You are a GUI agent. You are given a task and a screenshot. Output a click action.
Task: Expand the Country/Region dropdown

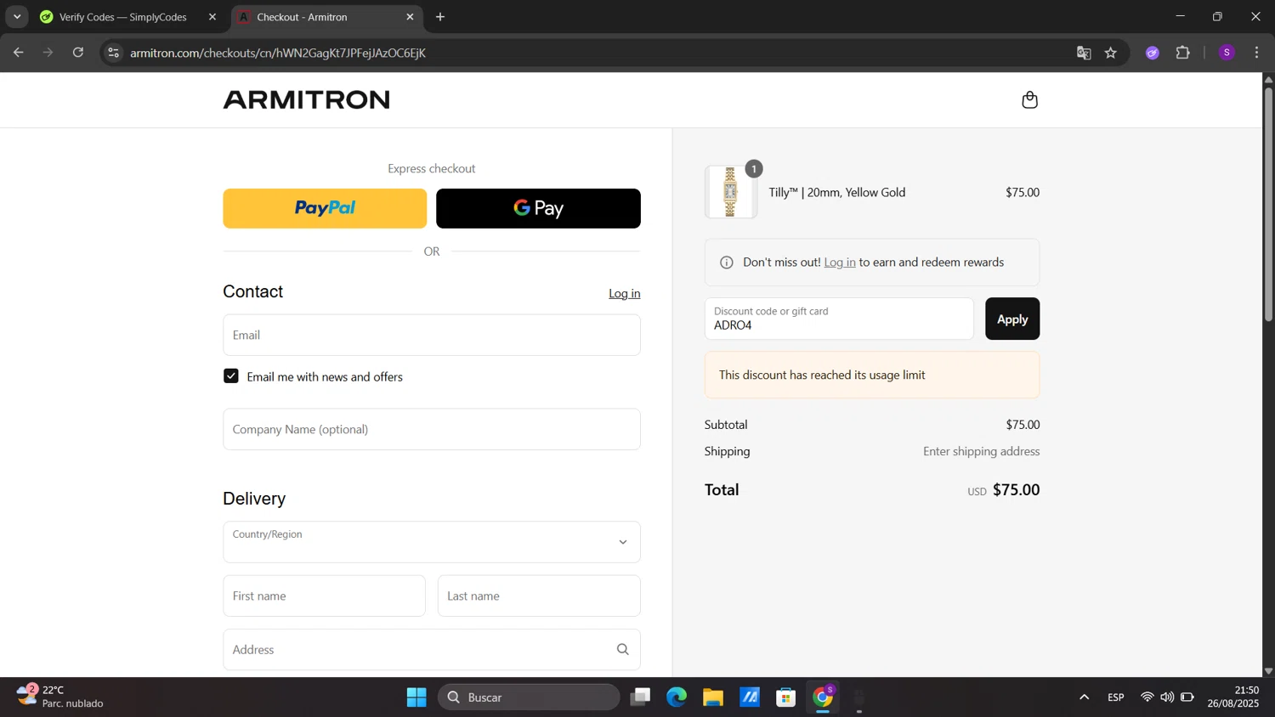coord(432,542)
